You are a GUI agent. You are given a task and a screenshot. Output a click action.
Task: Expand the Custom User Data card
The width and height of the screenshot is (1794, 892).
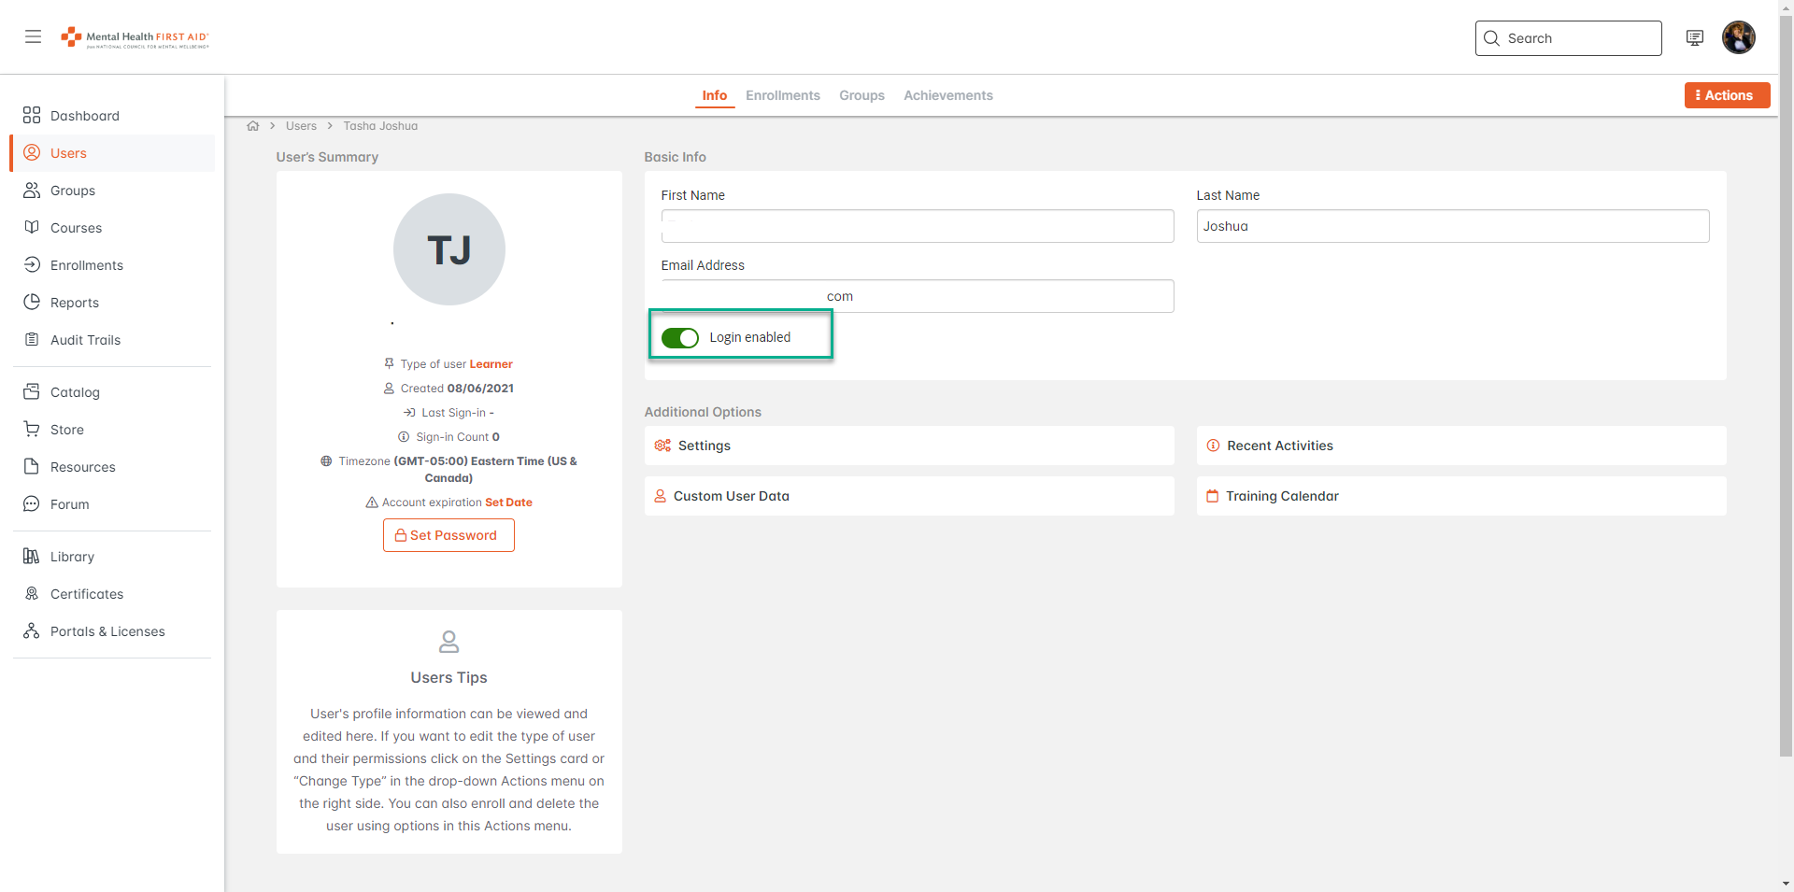pos(908,496)
